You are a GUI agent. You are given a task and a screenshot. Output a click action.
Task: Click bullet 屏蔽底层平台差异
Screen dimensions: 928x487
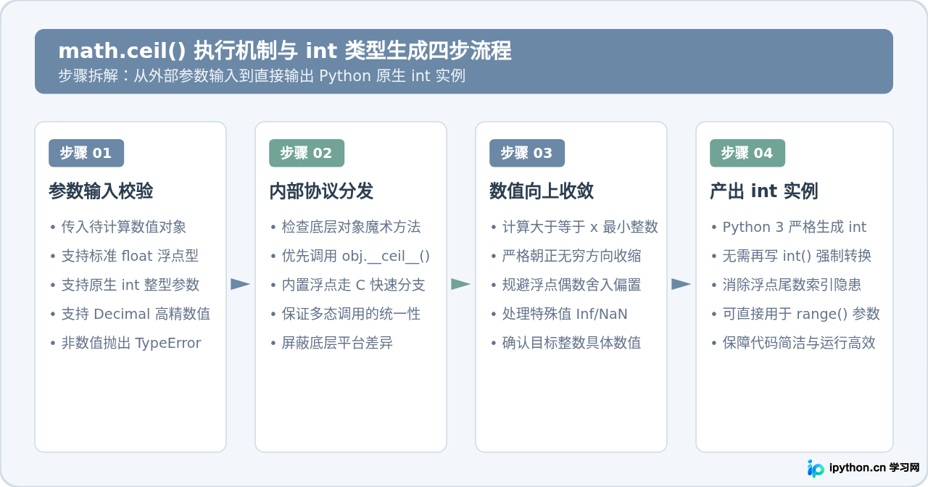(331, 343)
